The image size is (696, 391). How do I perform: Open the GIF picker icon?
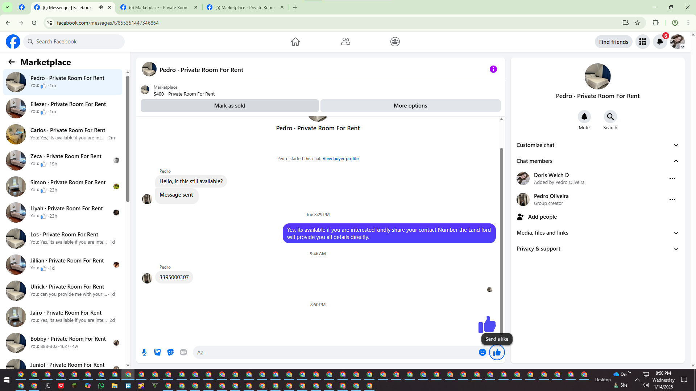183,352
